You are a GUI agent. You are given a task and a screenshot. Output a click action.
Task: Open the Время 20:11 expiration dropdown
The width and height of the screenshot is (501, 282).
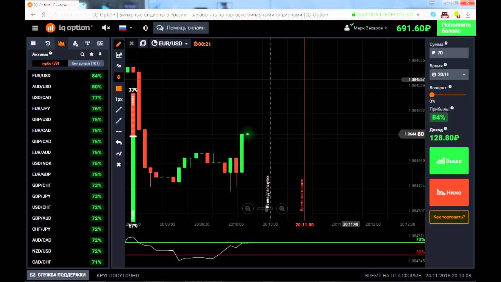[x=449, y=74]
